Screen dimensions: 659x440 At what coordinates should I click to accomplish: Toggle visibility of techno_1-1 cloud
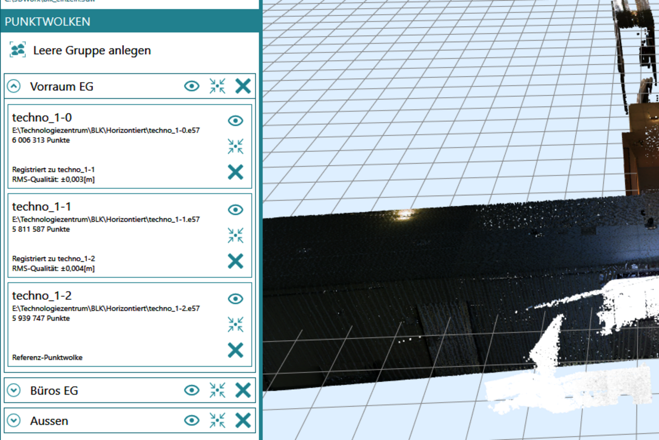pos(235,209)
